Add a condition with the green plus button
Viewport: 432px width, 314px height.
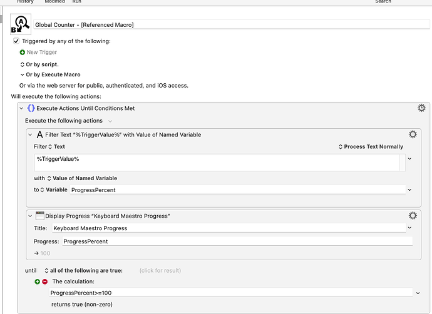pyautogui.click(x=37, y=281)
